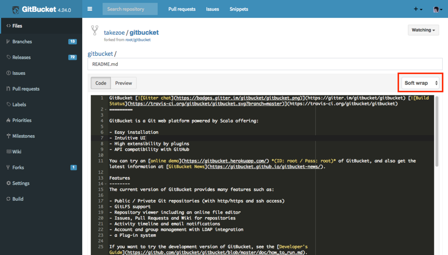This screenshot has height=255, width=448.
Task: Click the Issues icon in sidebar
Action: click(x=9, y=73)
